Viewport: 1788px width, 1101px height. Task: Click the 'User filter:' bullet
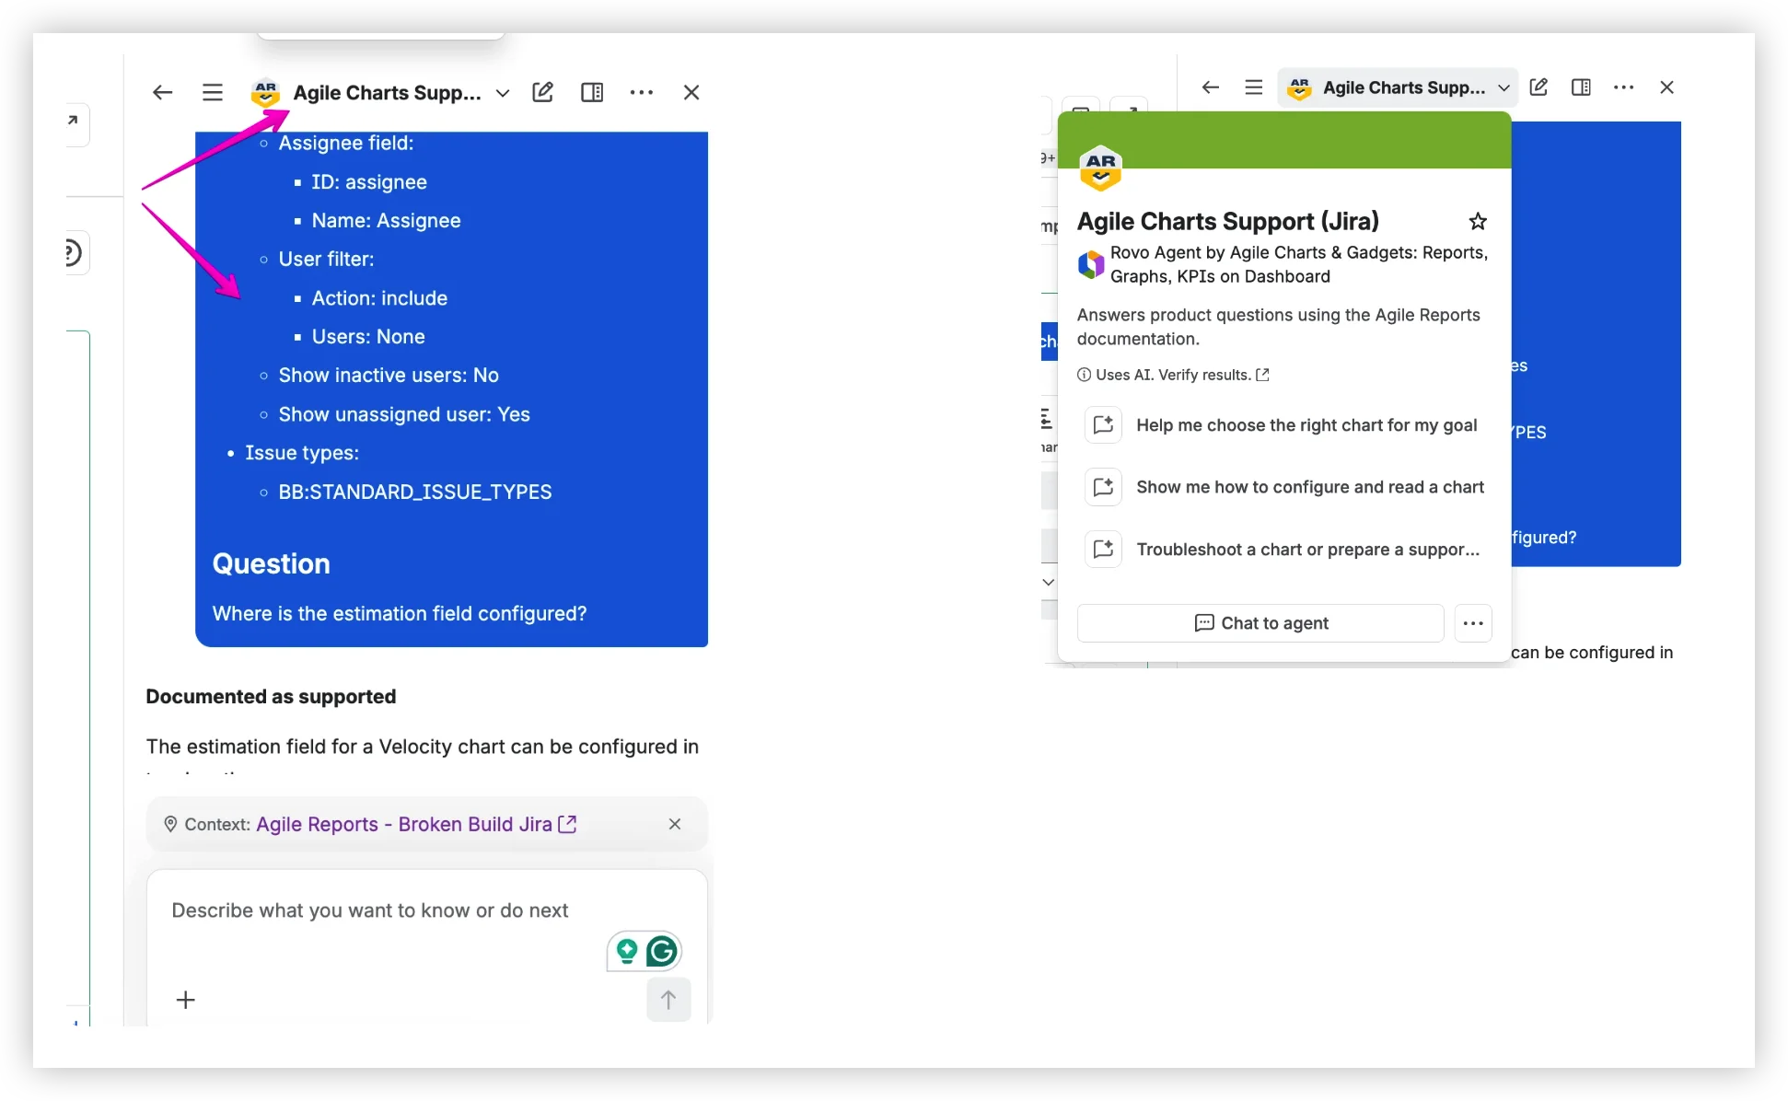click(x=326, y=260)
